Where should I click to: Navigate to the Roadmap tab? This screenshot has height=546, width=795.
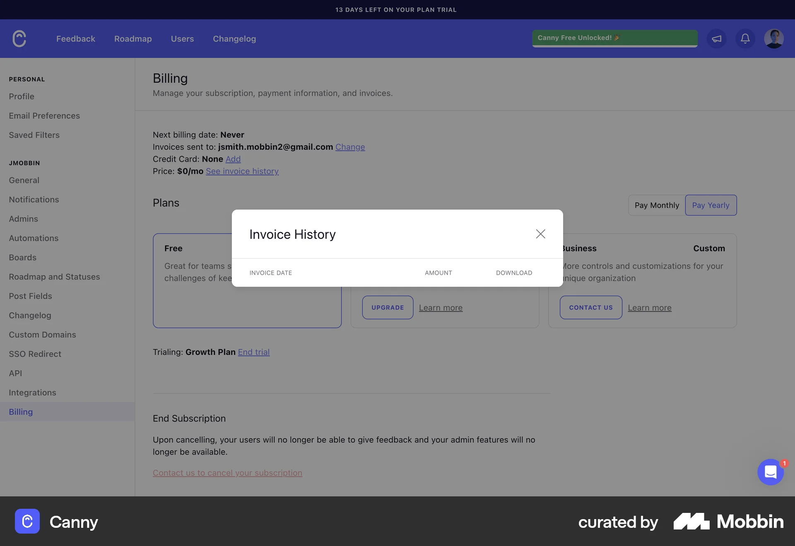(132, 38)
